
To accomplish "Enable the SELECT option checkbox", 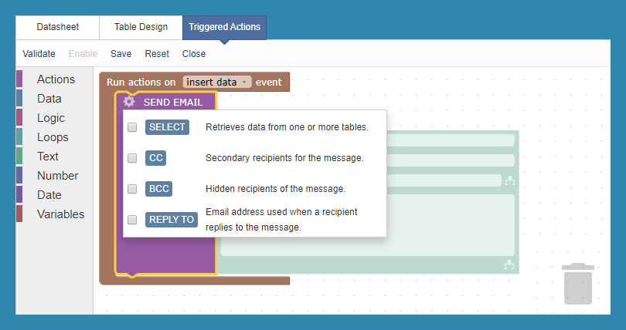I will pos(132,127).
